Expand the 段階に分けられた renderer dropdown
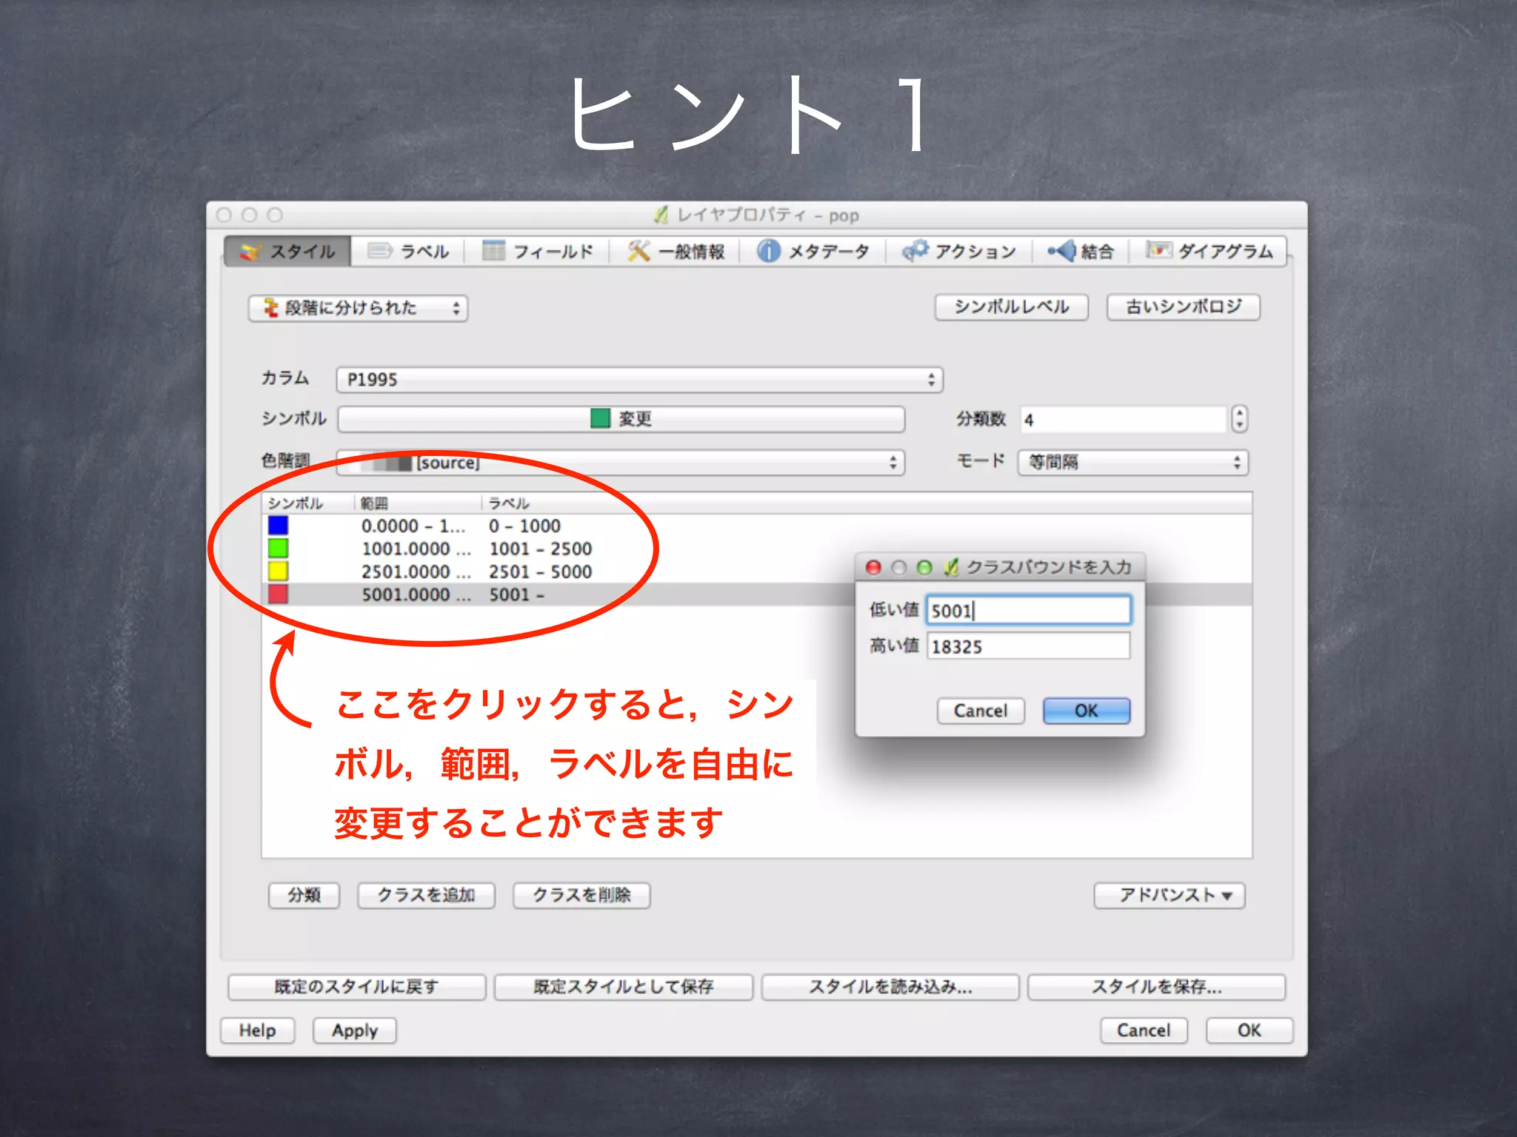 point(358,308)
